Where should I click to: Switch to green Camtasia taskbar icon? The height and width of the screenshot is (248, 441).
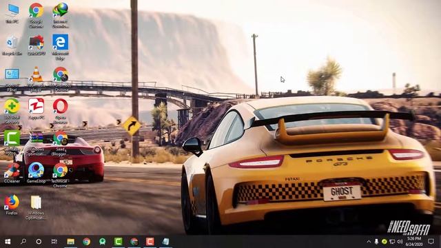pyautogui.click(x=118, y=242)
